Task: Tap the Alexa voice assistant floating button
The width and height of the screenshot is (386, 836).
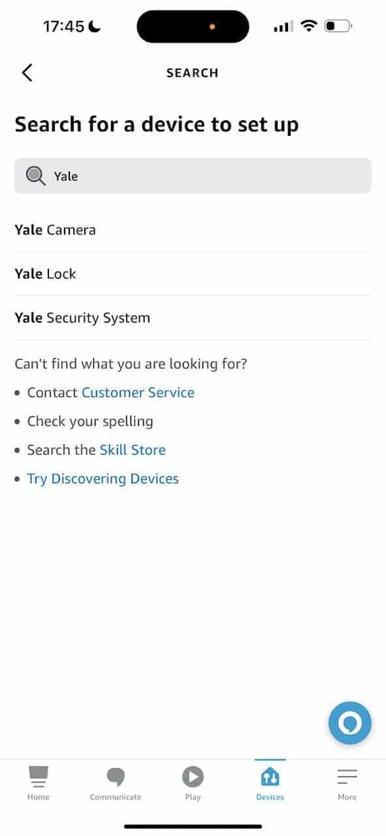Action: [x=350, y=723]
